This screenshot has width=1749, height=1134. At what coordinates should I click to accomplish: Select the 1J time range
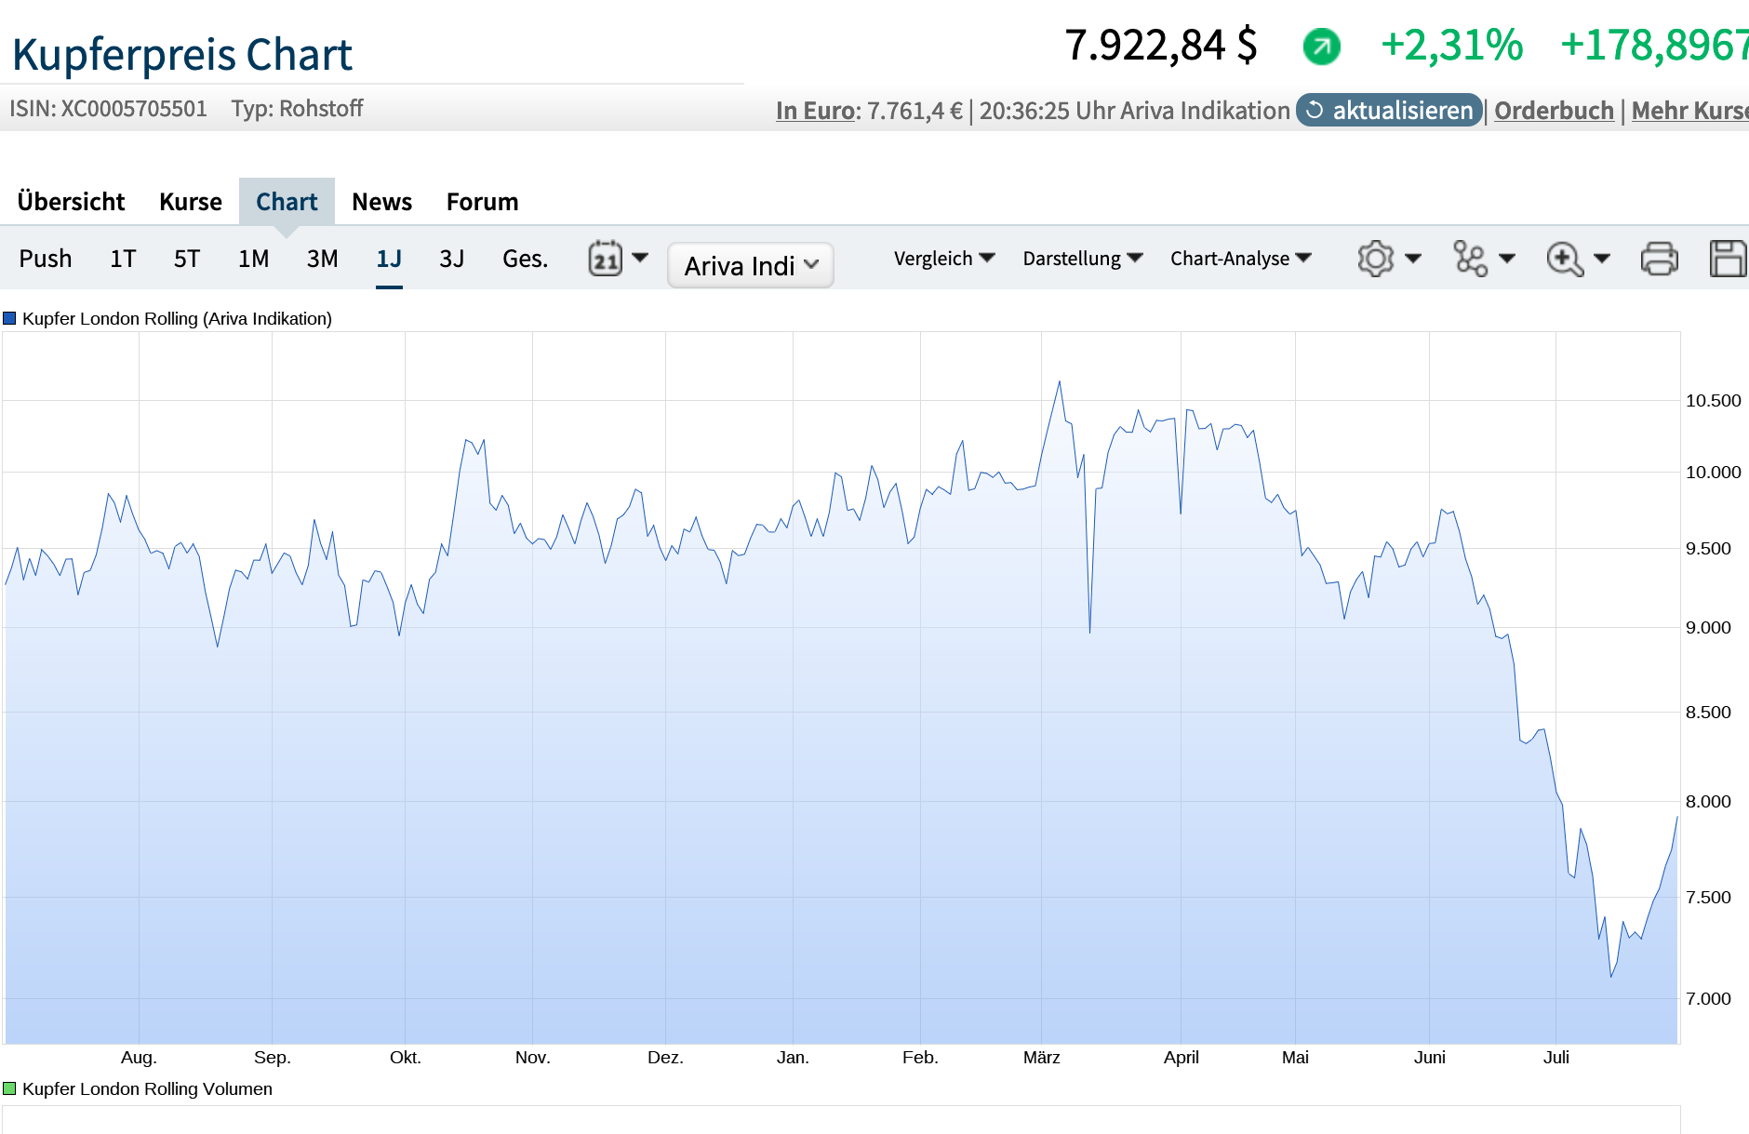tap(389, 259)
